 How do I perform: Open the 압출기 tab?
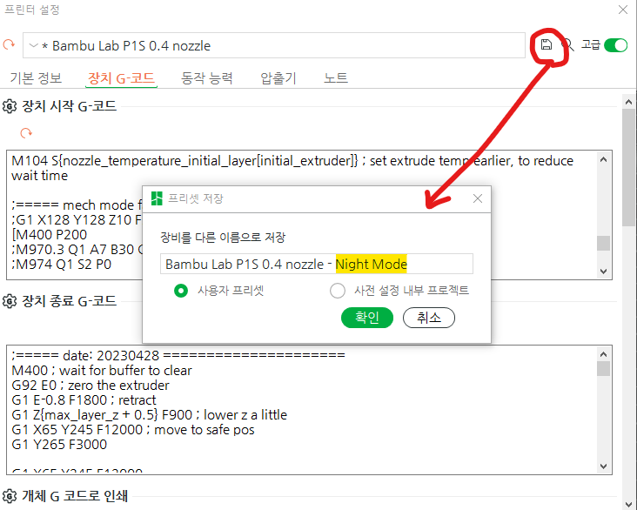point(278,78)
